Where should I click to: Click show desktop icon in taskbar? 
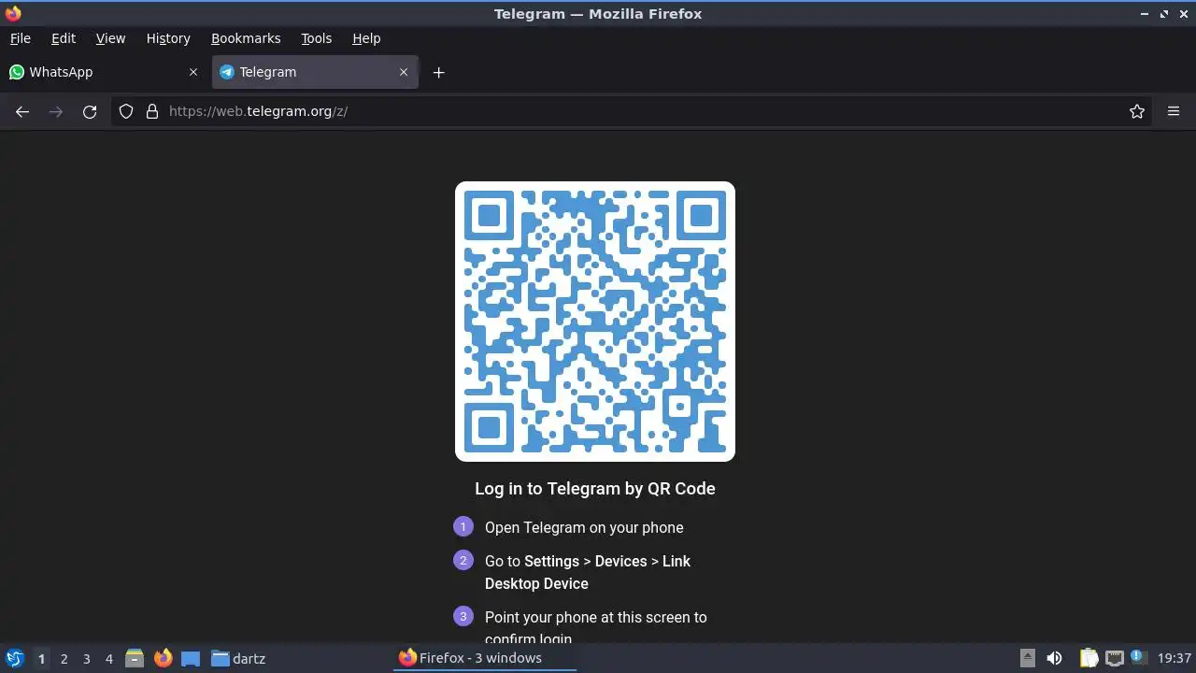(191, 658)
